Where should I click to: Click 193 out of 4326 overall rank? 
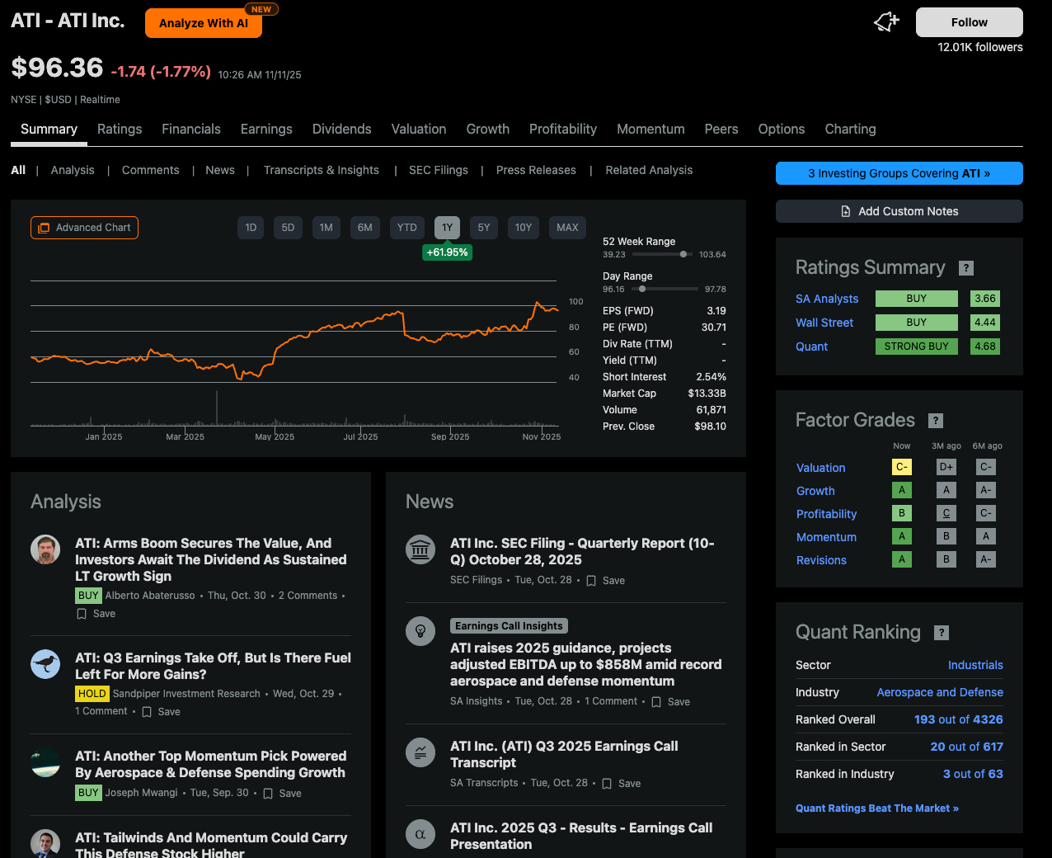(959, 719)
